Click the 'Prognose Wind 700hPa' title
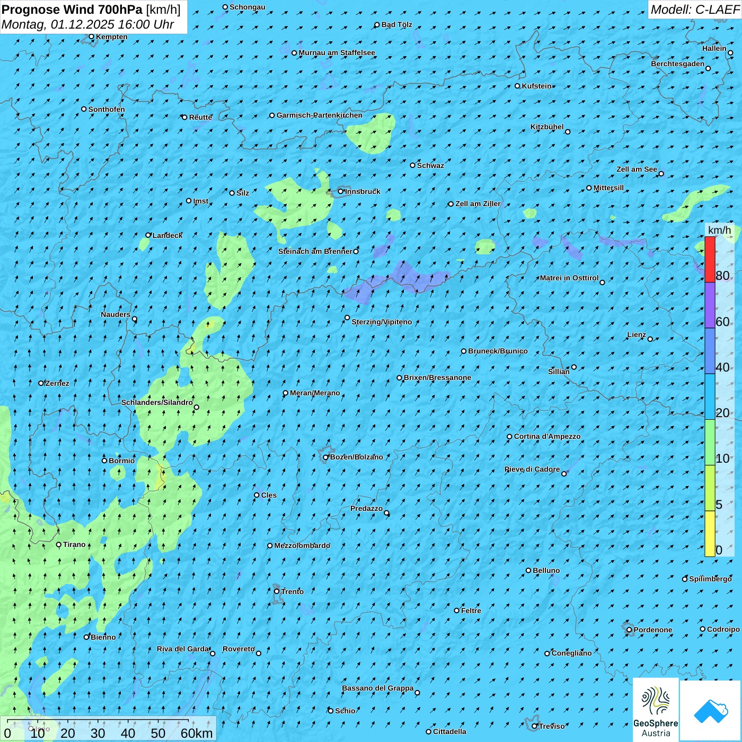The width and height of the screenshot is (742, 742). point(72,10)
